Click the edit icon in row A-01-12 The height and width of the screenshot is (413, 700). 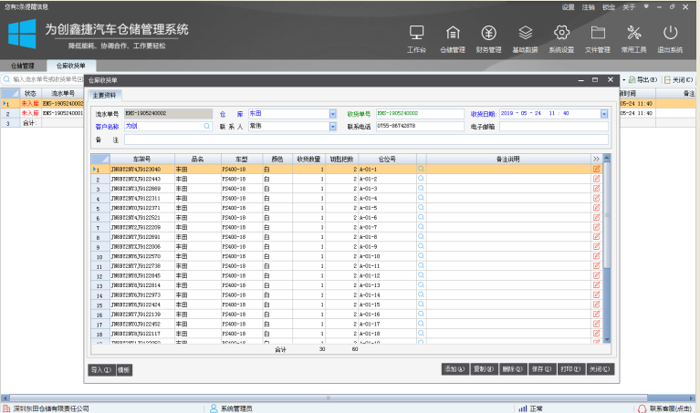(x=597, y=275)
